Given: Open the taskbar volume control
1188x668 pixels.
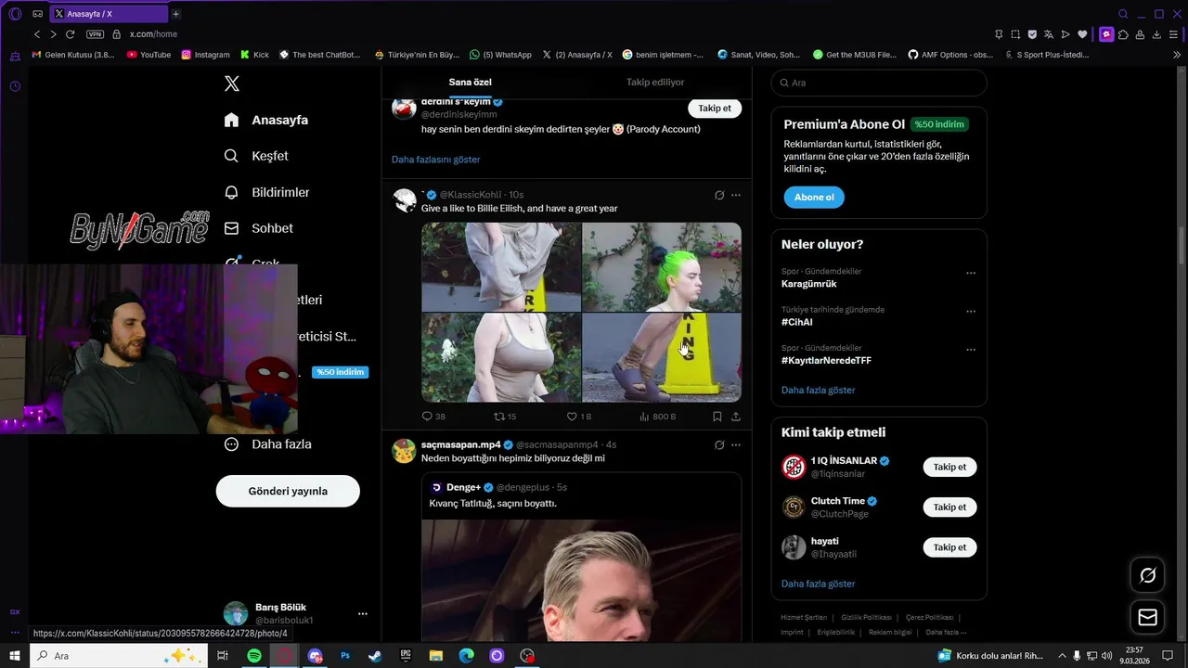Looking at the screenshot, I should tap(1106, 656).
